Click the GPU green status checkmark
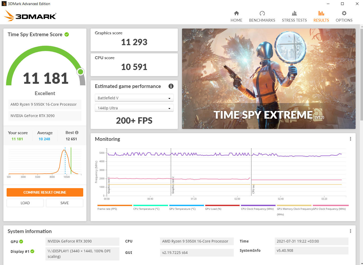 [x=21, y=241]
